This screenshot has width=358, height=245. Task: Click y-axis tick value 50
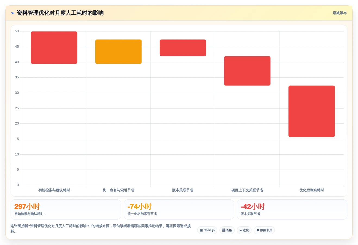point(17,31)
